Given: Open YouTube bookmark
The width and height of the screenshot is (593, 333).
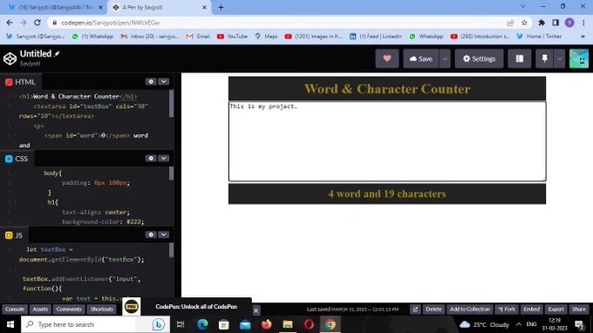Looking at the screenshot, I should click(x=232, y=37).
